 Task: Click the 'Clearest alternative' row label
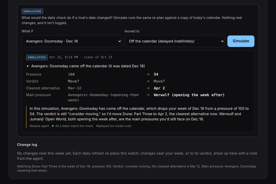[43, 88]
